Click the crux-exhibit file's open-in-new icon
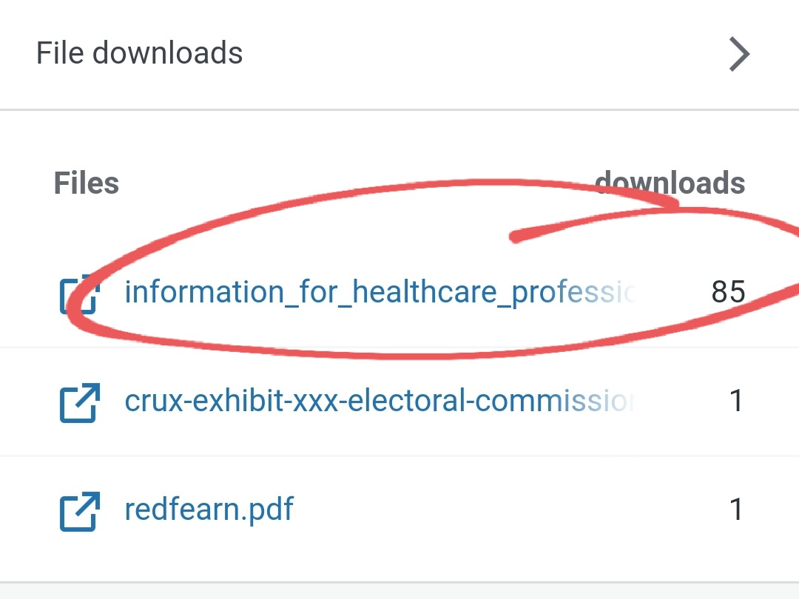This screenshot has width=799, height=599. [x=78, y=402]
